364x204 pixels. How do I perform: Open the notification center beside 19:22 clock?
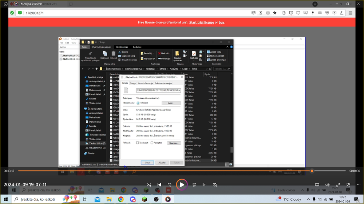357,199
